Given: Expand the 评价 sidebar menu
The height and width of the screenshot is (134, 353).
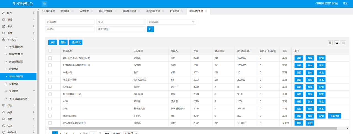Looking at the screenshot, I should click(x=33, y=105).
